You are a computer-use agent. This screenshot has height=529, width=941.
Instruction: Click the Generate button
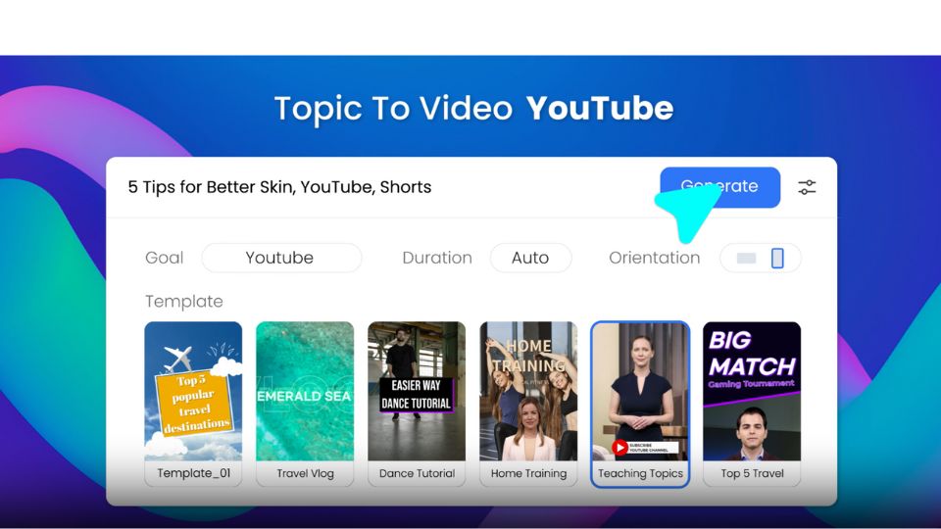719,187
